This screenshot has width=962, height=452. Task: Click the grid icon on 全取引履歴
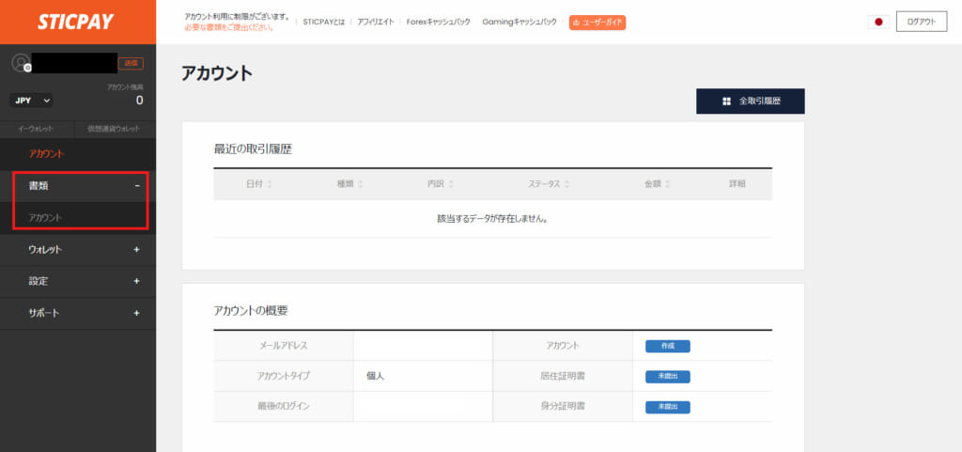726,101
